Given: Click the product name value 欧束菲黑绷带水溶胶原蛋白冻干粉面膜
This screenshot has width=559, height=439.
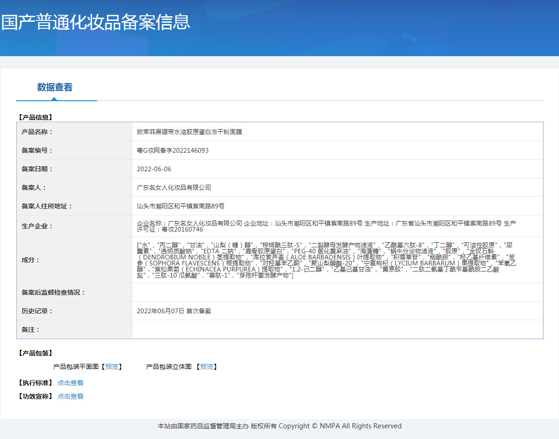Looking at the screenshot, I should 189,132.
